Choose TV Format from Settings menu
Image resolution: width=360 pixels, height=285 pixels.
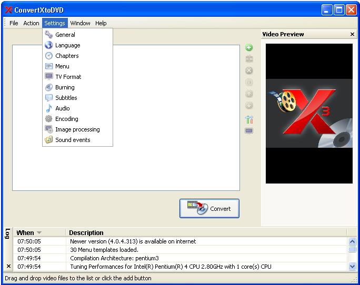coord(77,77)
